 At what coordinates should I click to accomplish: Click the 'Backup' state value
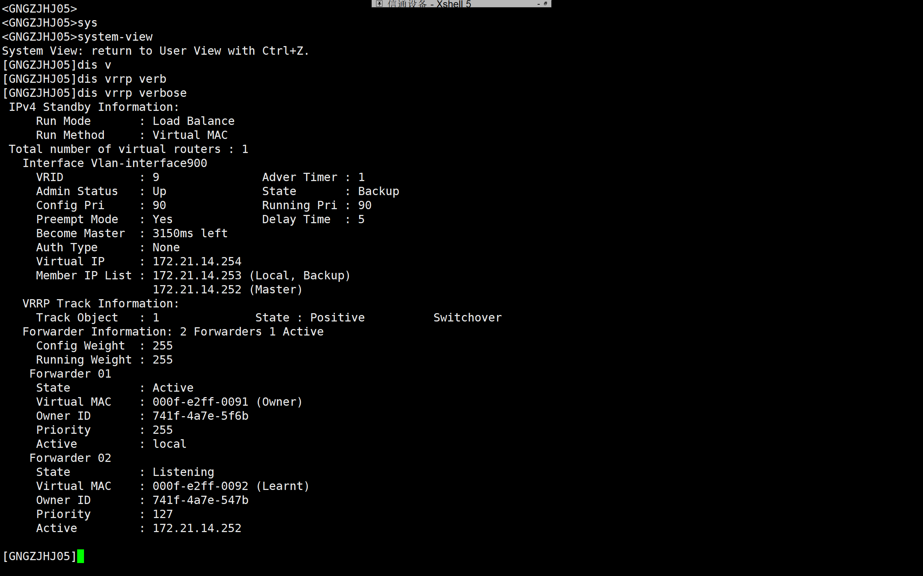tap(378, 191)
